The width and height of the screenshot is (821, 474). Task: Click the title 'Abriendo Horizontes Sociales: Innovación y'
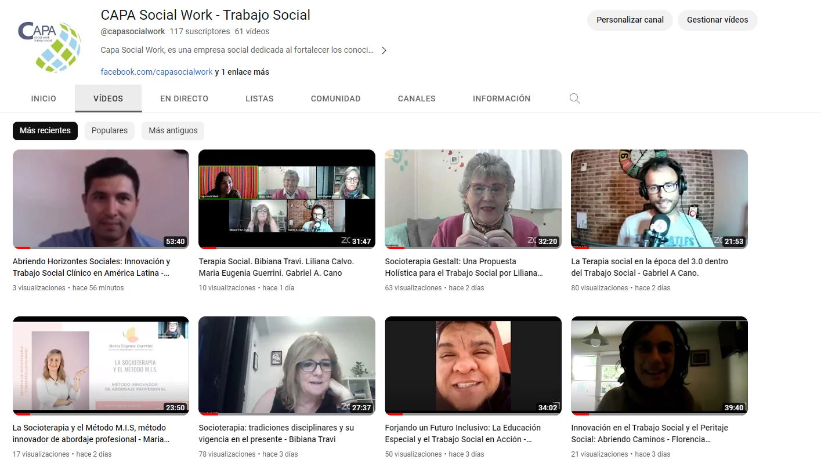point(92,261)
